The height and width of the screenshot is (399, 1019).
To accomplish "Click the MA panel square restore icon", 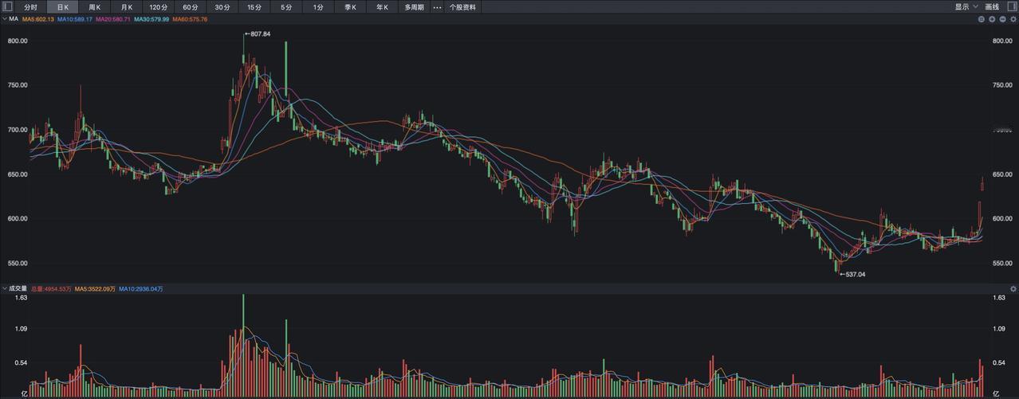I will tap(982, 18).
